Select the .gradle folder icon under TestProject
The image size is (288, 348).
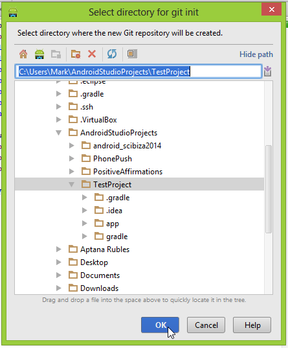point(99,197)
